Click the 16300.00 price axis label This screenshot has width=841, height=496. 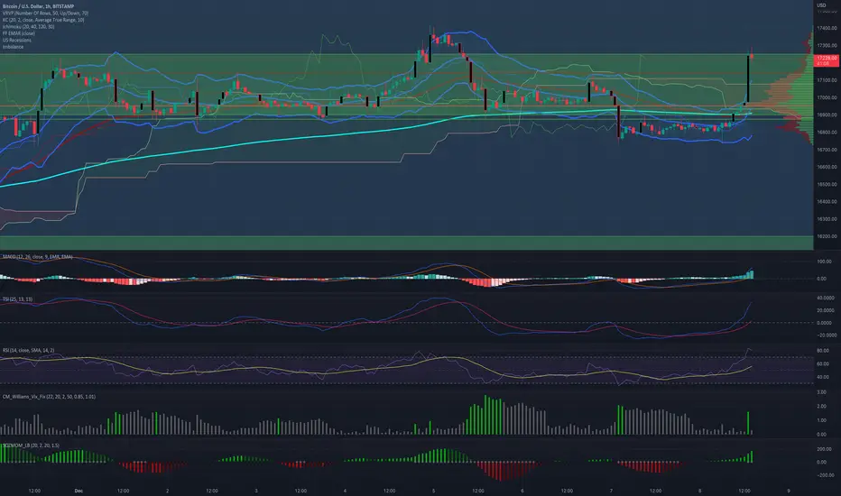click(x=827, y=219)
